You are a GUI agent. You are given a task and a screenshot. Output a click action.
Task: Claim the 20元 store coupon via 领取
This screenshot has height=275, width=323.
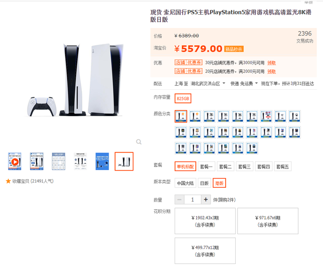(x=272, y=72)
